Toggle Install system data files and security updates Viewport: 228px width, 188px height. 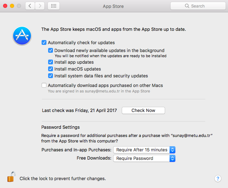[x=51, y=76]
